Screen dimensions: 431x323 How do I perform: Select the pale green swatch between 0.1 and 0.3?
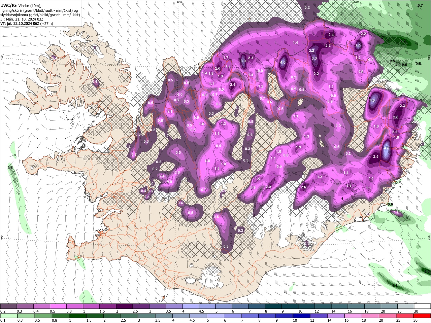point(8,316)
